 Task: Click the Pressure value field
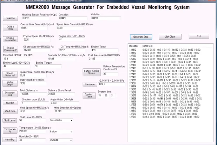[112, 84]
